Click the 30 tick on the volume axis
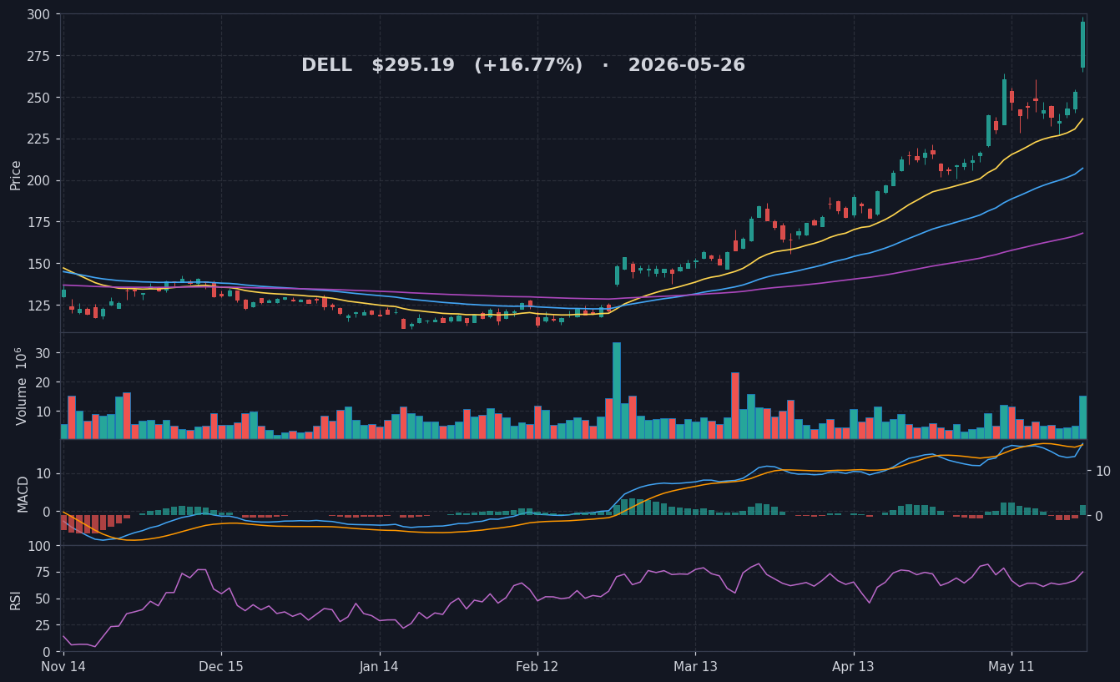 [x=43, y=354]
